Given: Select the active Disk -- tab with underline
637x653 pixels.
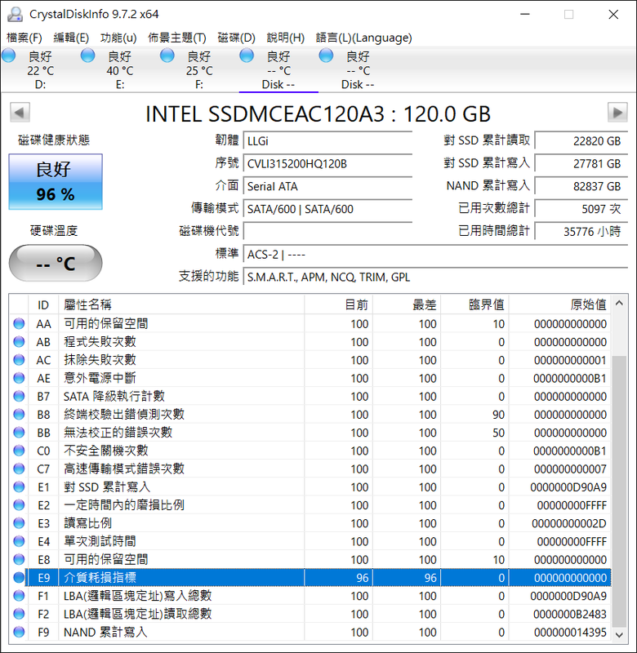Looking at the screenshot, I should (278, 70).
